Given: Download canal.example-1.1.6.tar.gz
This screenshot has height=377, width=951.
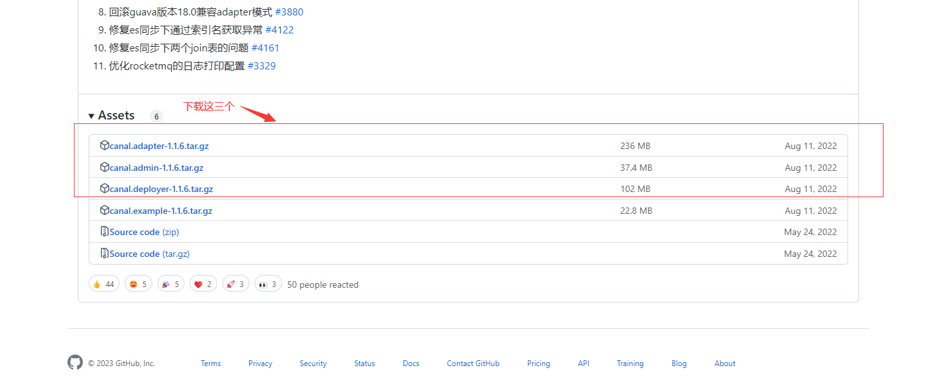Looking at the screenshot, I should [x=161, y=211].
